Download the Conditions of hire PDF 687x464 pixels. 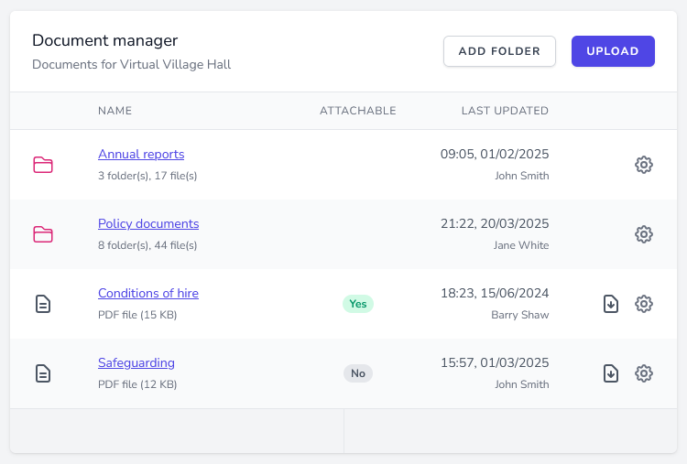tap(611, 304)
